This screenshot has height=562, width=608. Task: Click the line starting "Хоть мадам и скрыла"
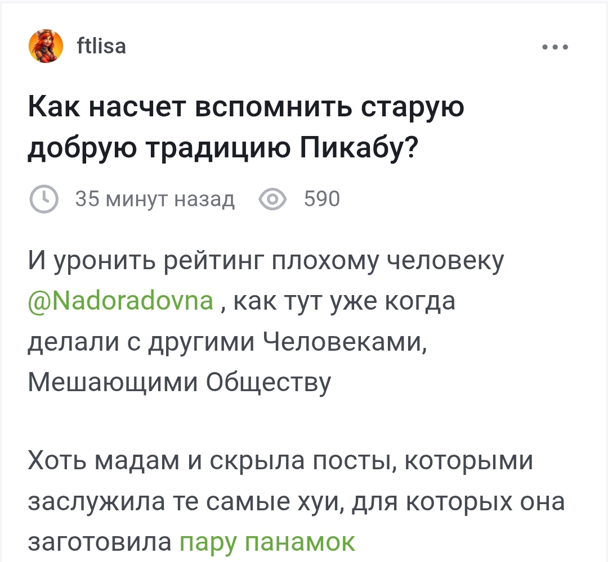(280, 462)
